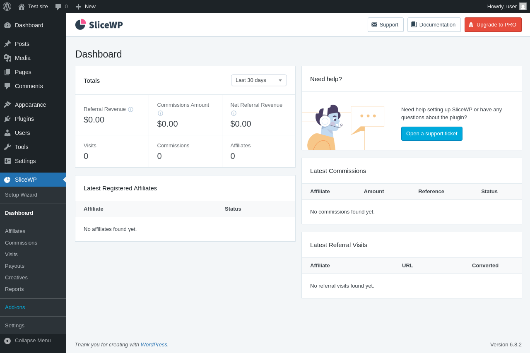Select Reports in SliceWP submenu
This screenshot has width=530, height=353.
coord(14,289)
